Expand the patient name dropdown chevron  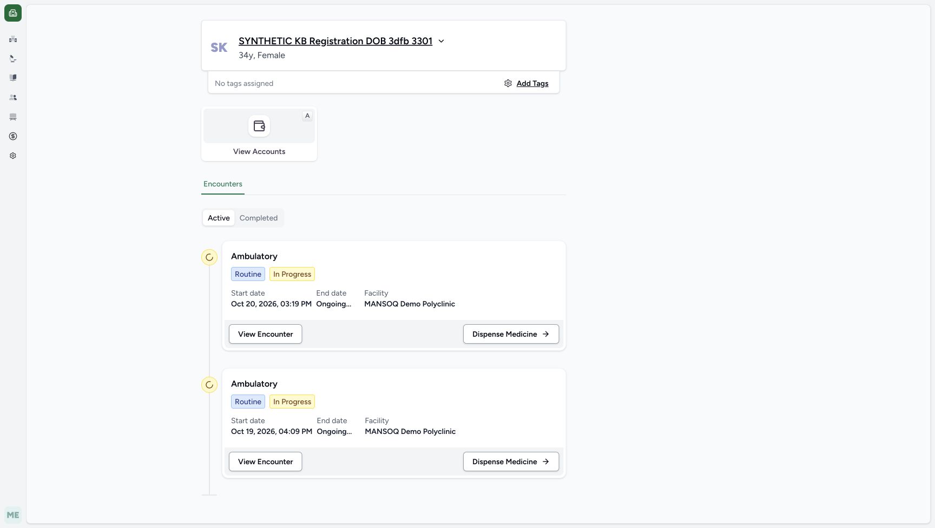click(x=441, y=41)
